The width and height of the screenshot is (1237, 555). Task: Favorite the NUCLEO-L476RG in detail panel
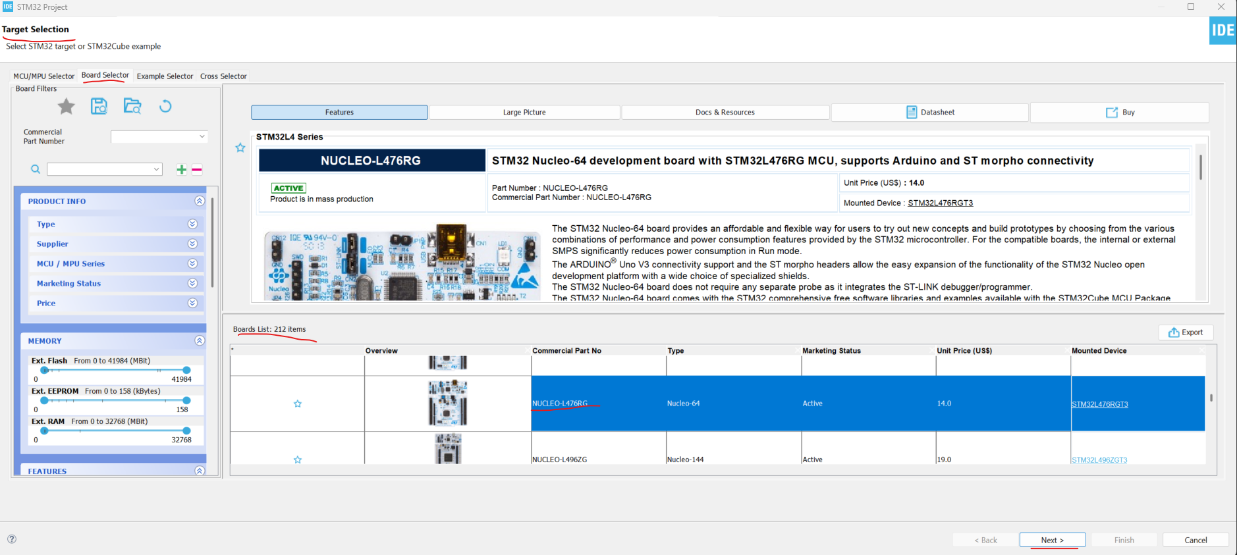click(x=240, y=147)
